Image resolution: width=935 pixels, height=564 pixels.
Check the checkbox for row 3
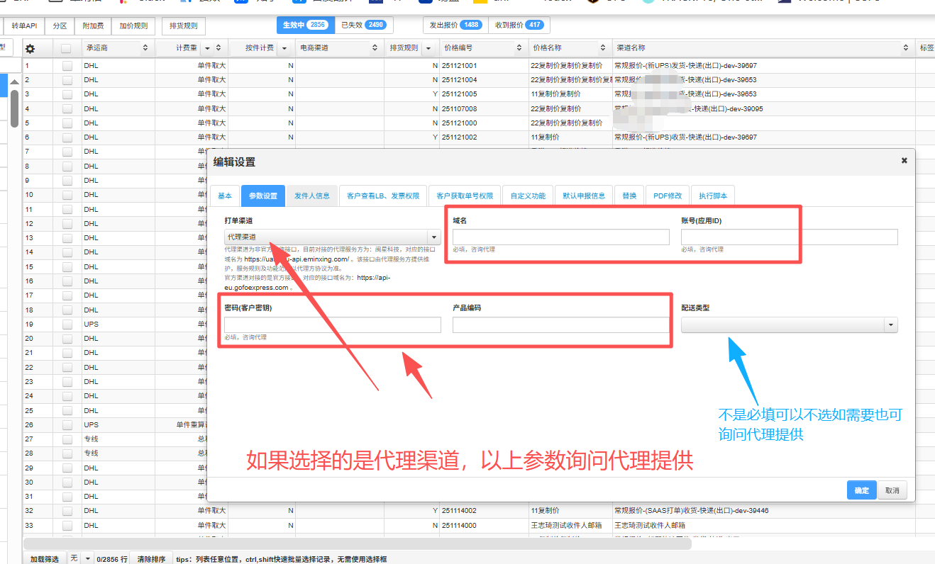(67, 94)
